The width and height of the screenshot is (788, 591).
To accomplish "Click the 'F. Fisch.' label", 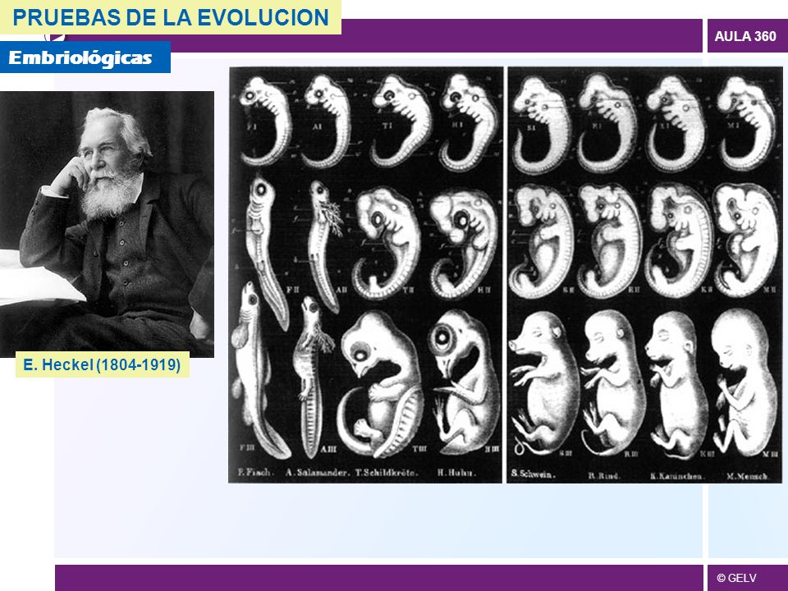I will [x=255, y=473].
